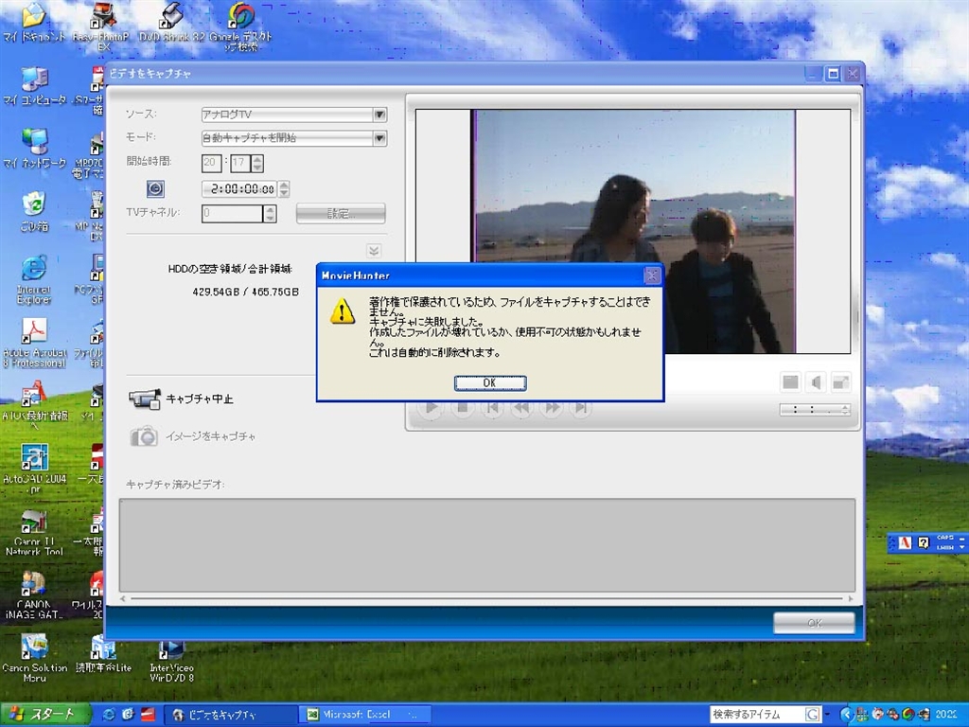Image resolution: width=969 pixels, height=727 pixels.
Task: Click the camera icon for image capture
Action: [x=144, y=436]
